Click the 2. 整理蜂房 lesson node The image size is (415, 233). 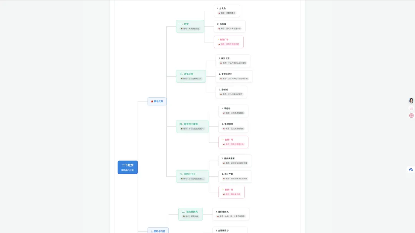[x=234, y=126]
